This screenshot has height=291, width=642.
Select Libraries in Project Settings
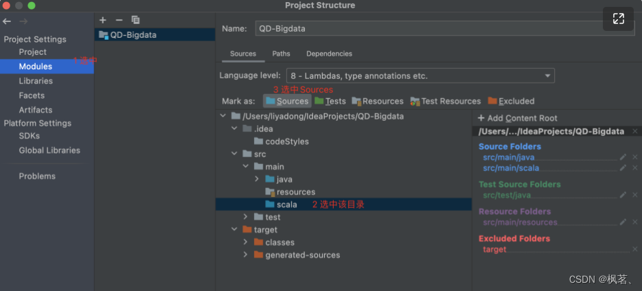36,81
